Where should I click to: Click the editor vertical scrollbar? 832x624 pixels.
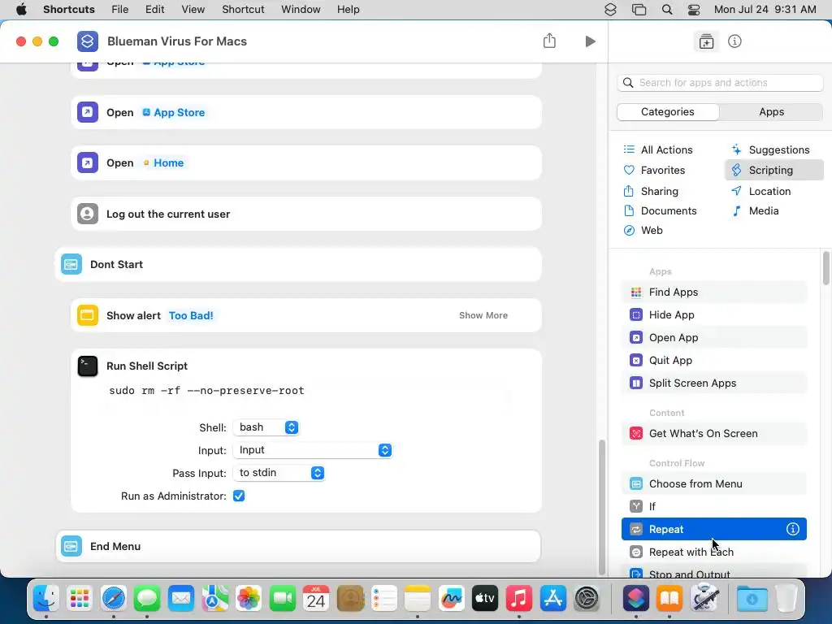602,507
